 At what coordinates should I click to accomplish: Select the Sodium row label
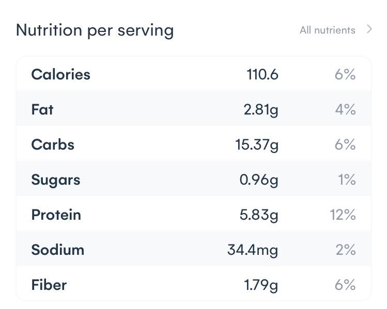[x=57, y=250]
